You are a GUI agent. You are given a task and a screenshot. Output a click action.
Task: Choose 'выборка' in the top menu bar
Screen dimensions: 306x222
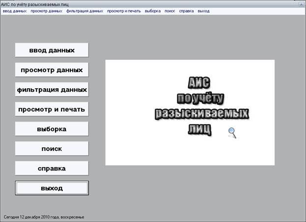(152, 11)
